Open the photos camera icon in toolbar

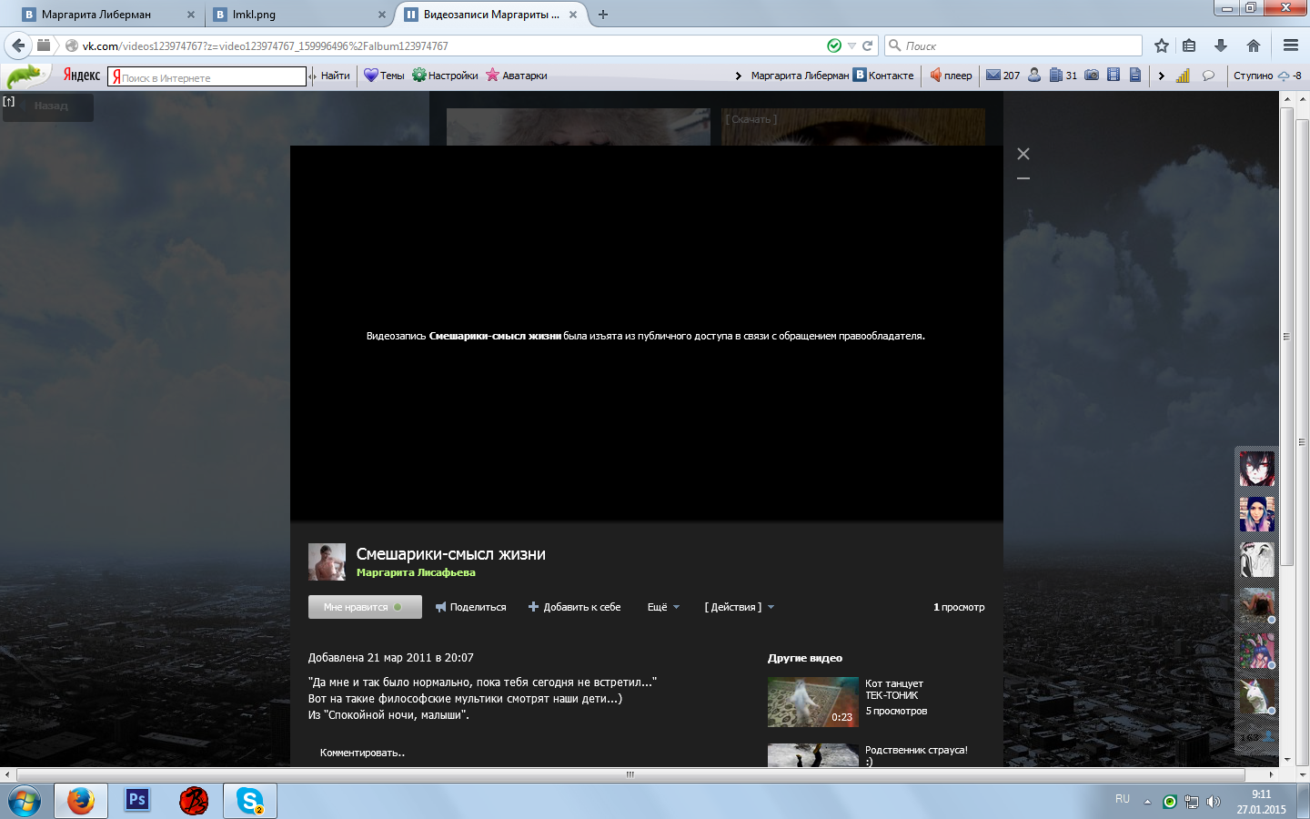pos(1092,76)
